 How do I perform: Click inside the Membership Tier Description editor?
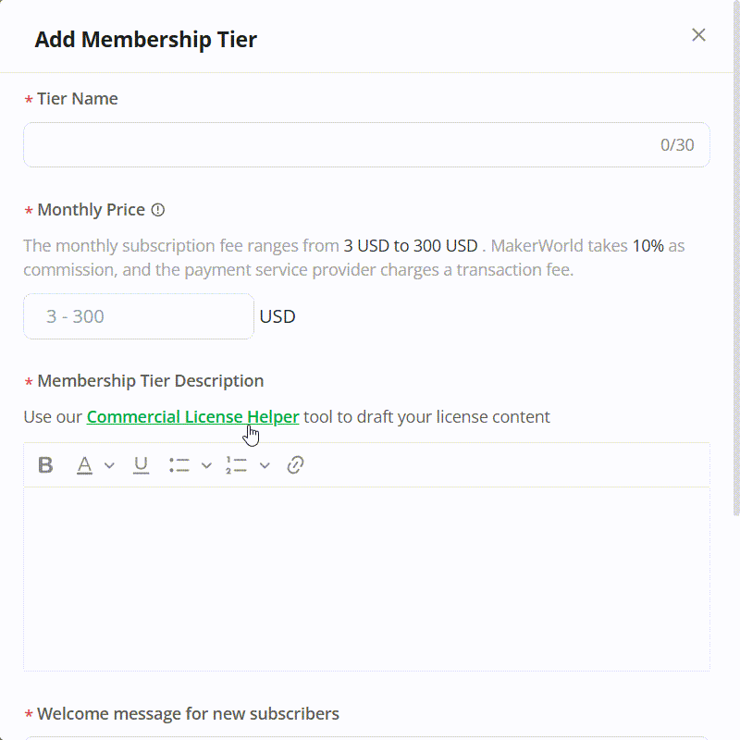pos(366,578)
